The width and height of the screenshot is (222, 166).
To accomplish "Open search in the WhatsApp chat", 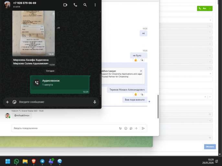I will [85, 5].
